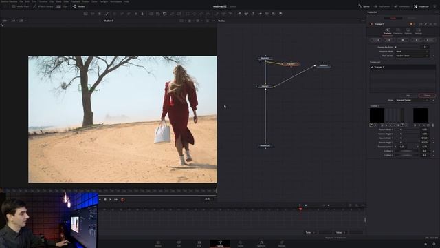Click track forward from current frame button
The image size is (440, 248).
(417, 40)
